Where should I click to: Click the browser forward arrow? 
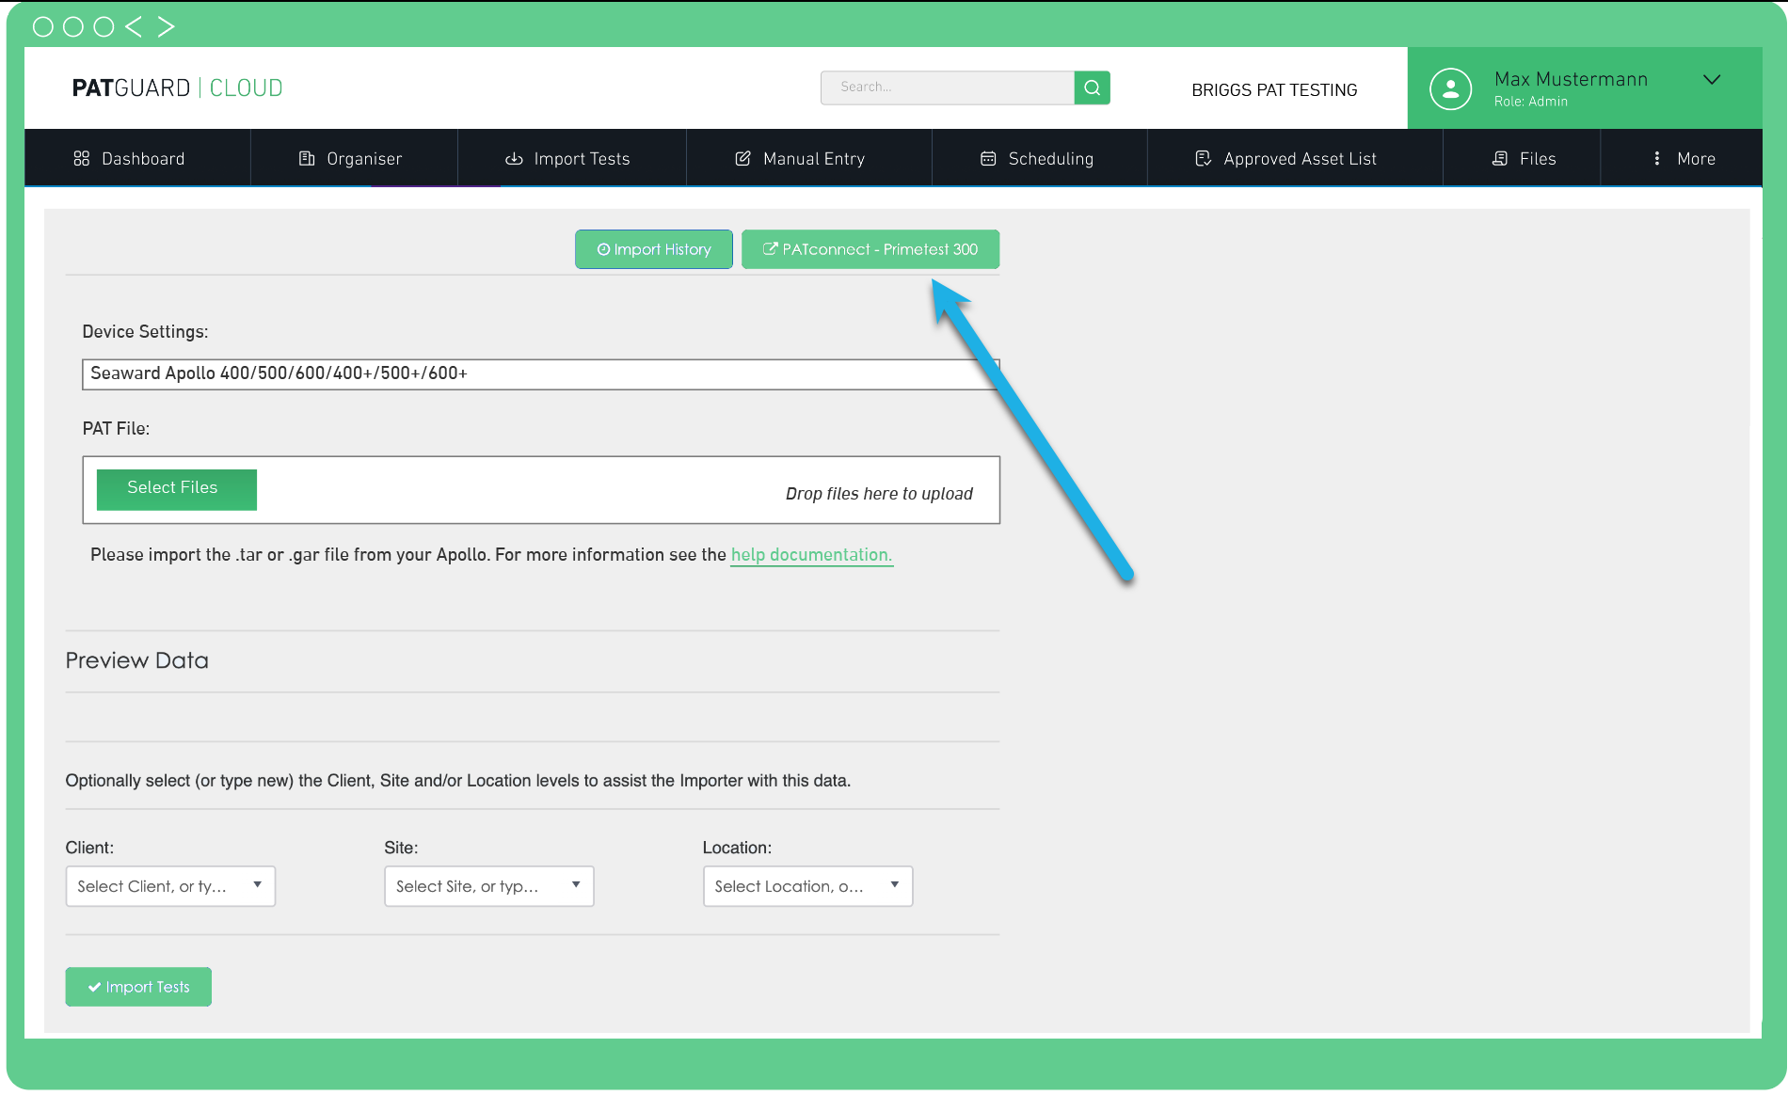tap(166, 26)
